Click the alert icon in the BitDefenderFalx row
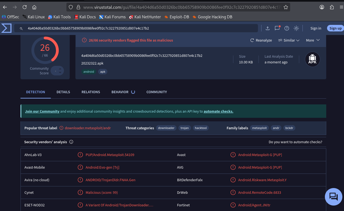The width and height of the screenshot is (344, 211). tap(233, 180)
